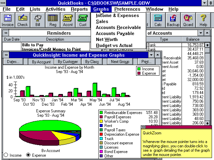The width and height of the screenshot is (214, 160).
Task: Launch the Calc calculator icon
Action: click(158, 20)
